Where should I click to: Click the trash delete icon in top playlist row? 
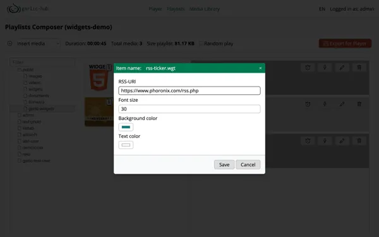tap(359, 68)
